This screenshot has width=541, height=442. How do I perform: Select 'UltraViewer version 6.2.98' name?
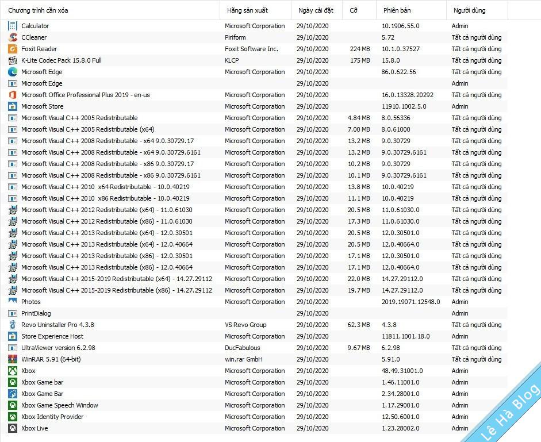tap(58, 348)
